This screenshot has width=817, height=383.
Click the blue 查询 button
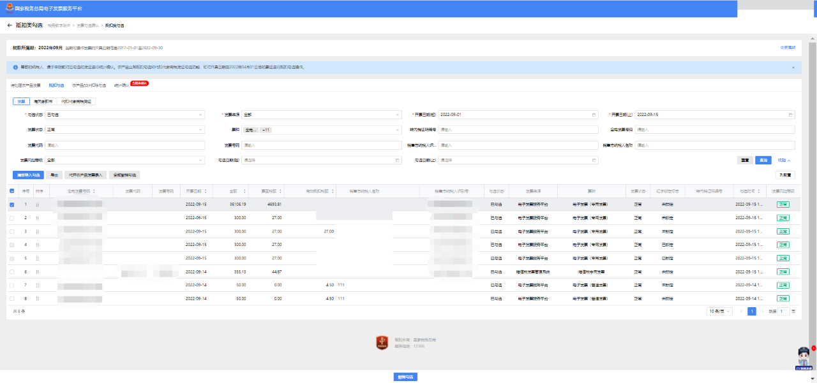763,160
